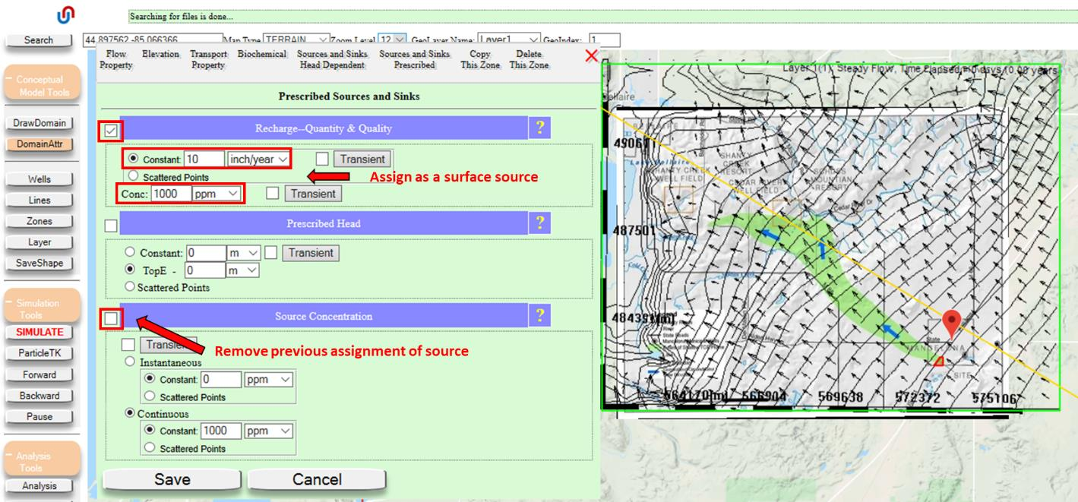Viewport: 1078px width, 502px height.
Task: Select the Lines tool button
Action: [x=40, y=200]
